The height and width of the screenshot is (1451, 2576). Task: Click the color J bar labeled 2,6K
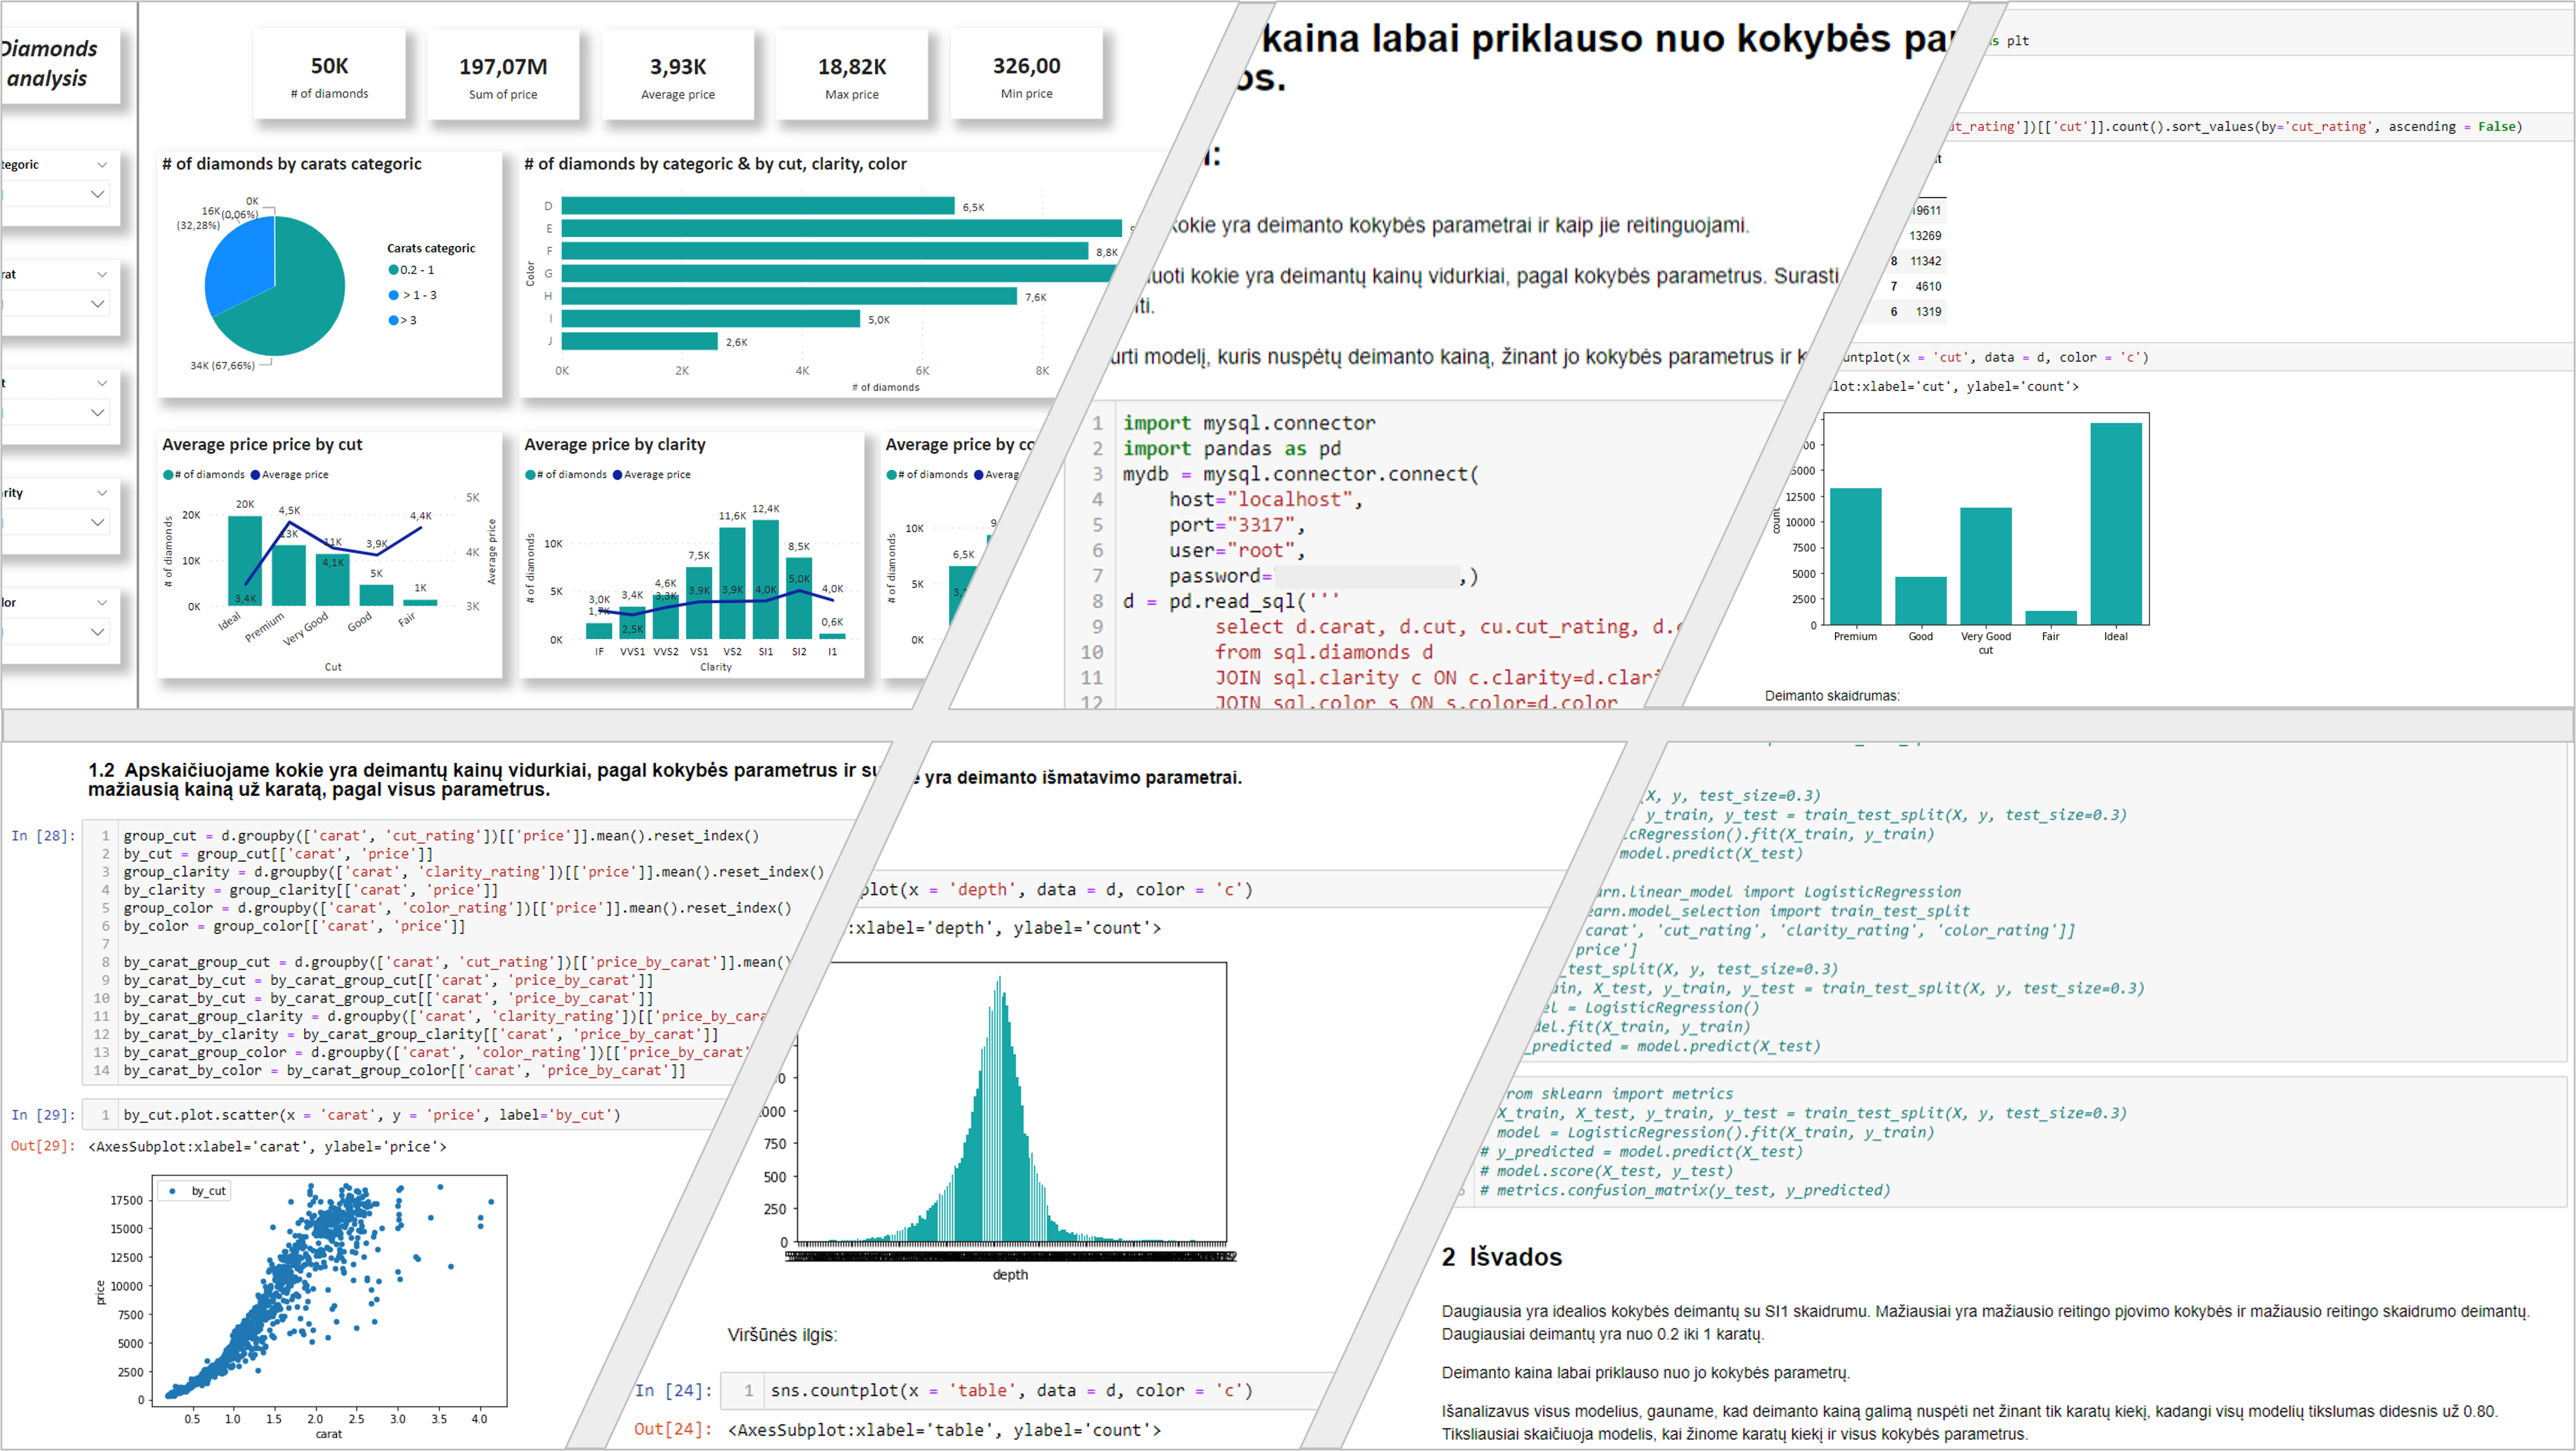click(640, 341)
